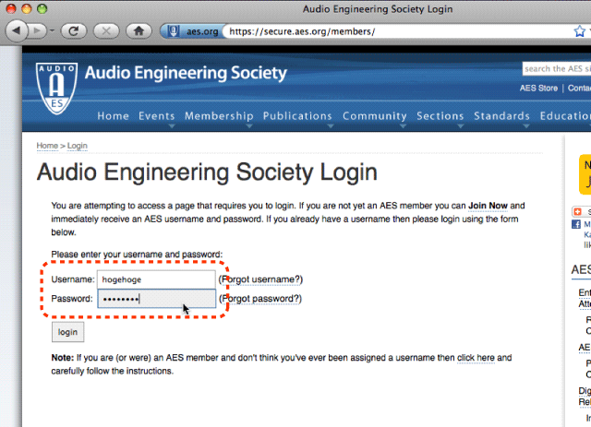Click the Please enter your username and password text
Image resolution: width=591 pixels, height=427 pixels.
[x=137, y=255]
